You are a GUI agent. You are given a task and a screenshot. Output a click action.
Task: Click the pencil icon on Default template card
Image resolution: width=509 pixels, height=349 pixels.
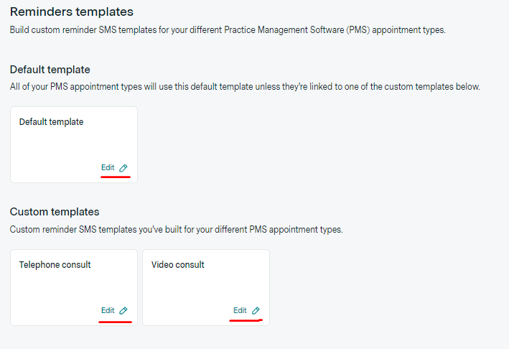tap(123, 168)
